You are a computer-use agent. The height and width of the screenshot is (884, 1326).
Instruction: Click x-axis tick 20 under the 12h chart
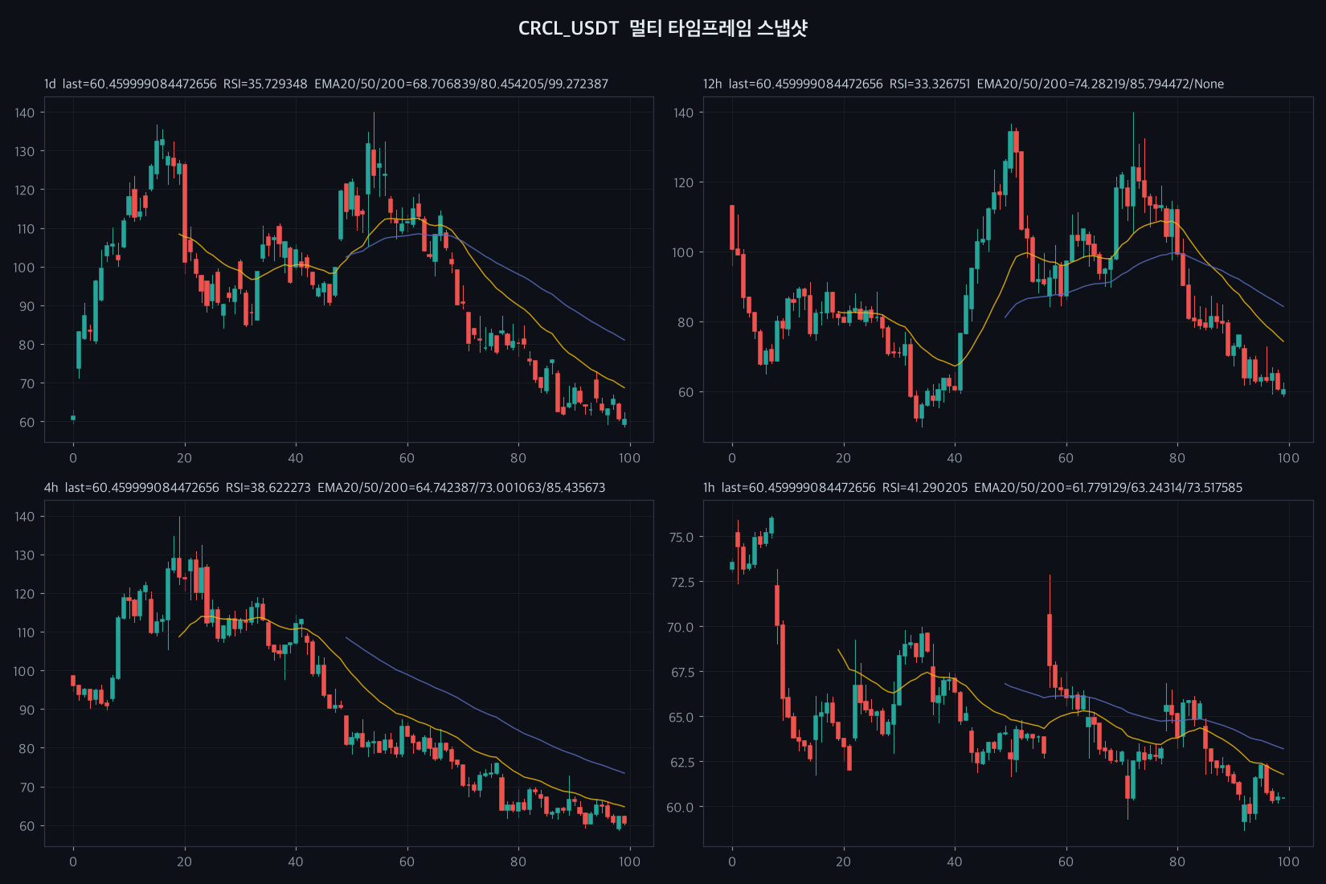pos(843,457)
